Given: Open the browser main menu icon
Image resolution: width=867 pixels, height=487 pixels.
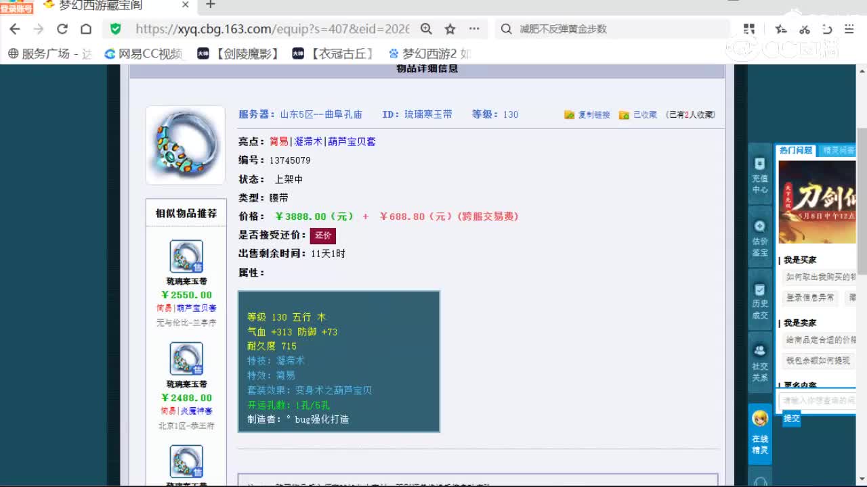Looking at the screenshot, I should pos(849,29).
